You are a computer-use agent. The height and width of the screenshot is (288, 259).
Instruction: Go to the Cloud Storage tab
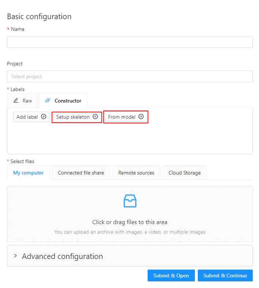tap(184, 173)
